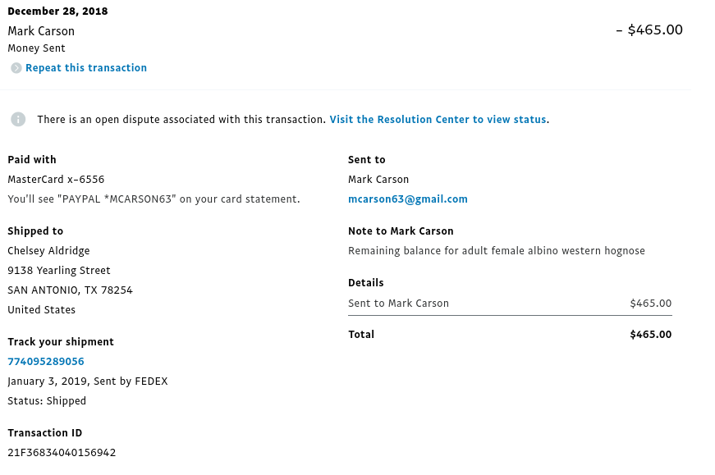Click the MasterCard x-6556 payment method text
The width and height of the screenshot is (715, 475).
pyautogui.click(x=56, y=180)
